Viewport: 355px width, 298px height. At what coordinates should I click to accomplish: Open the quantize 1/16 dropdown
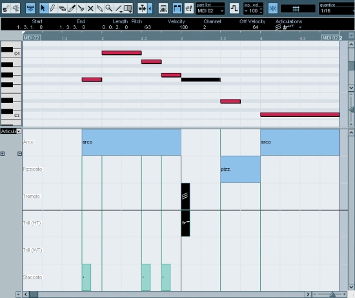click(337, 10)
